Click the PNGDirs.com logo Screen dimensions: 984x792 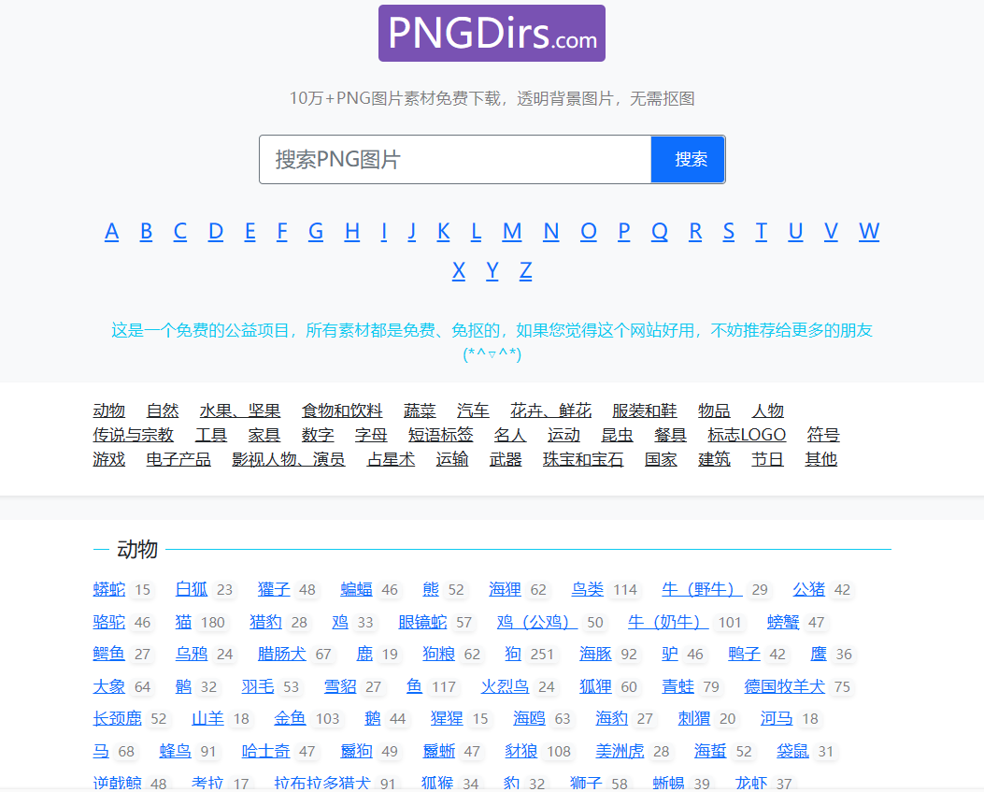click(492, 34)
